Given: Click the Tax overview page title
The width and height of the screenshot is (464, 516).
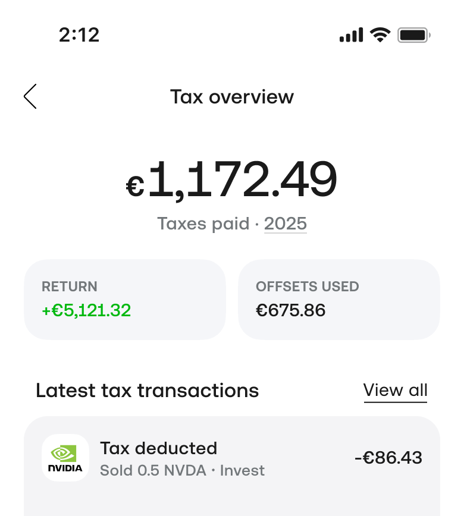Looking at the screenshot, I should click(x=232, y=97).
